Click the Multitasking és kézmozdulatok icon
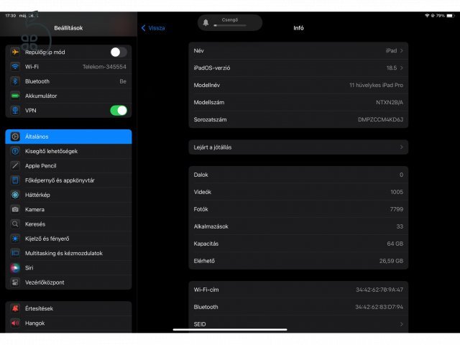This screenshot has height=345, width=460. (x=15, y=253)
